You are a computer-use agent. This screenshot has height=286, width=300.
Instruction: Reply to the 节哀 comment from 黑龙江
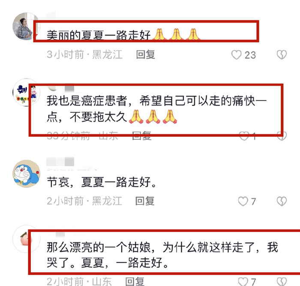(145, 201)
